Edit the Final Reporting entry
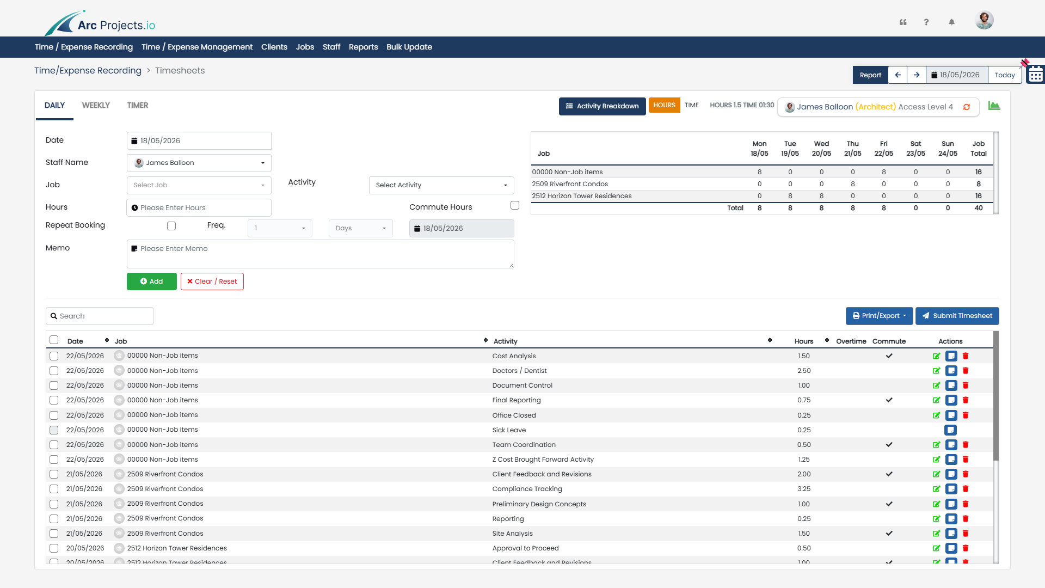Image resolution: width=1045 pixels, height=588 pixels. coord(936,400)
